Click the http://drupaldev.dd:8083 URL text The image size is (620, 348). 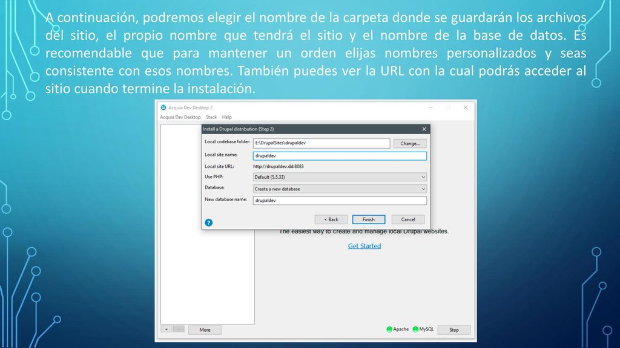pyautogui.click(x=279, y=167)
